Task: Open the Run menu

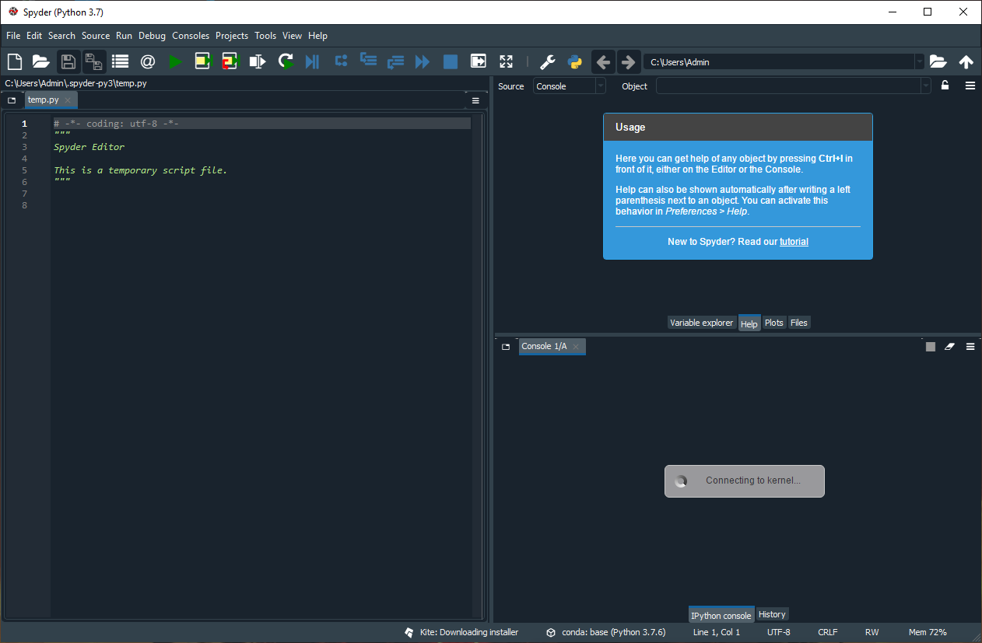Action: tap(124, 35)
